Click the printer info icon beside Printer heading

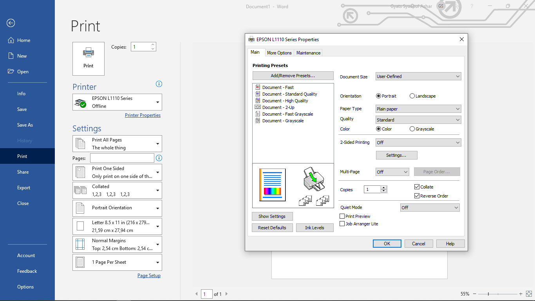pos(159,84)
